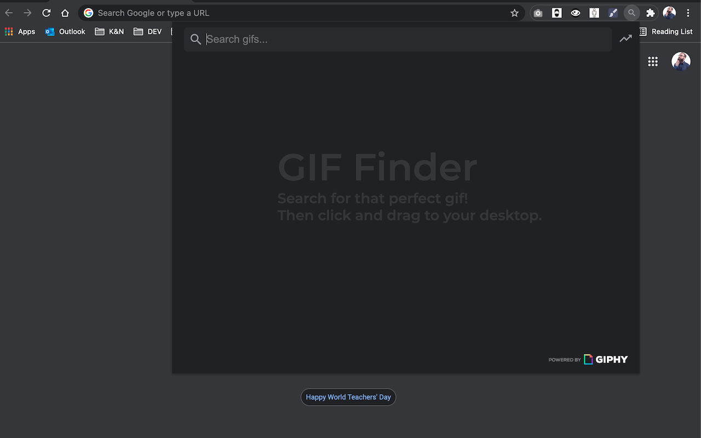Open the Chrome profile avatar in toolbar
Screen dimensions: 701x438
coord(669,13)
